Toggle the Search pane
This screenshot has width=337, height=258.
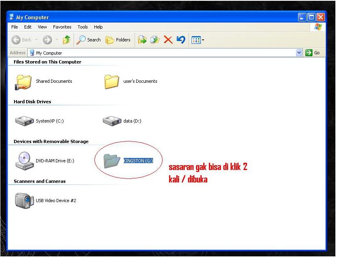pyautogui.click(x=88, y=39)
